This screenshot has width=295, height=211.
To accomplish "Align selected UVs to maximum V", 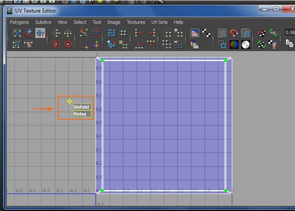I will (x=151, y=44).
